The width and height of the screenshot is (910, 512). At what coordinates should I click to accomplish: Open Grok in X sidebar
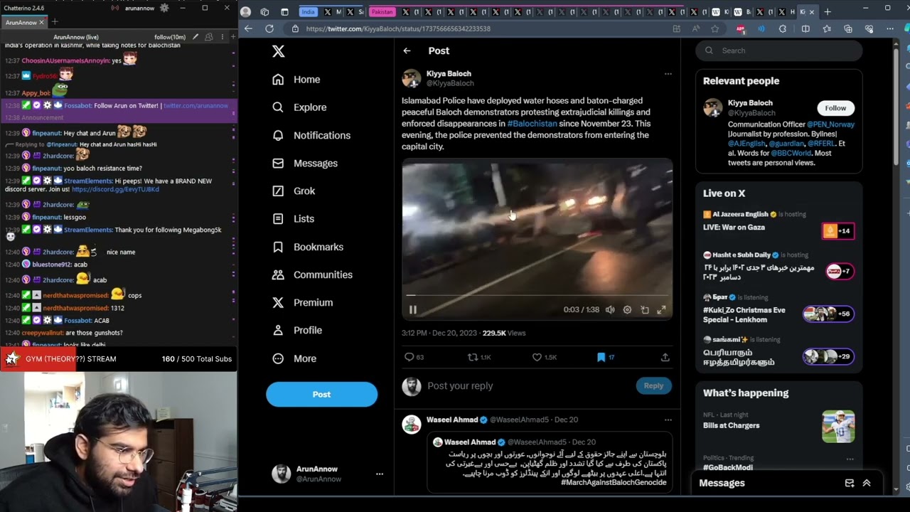294,191
